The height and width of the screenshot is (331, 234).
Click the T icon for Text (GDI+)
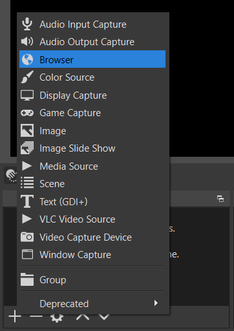coord(27,201)
